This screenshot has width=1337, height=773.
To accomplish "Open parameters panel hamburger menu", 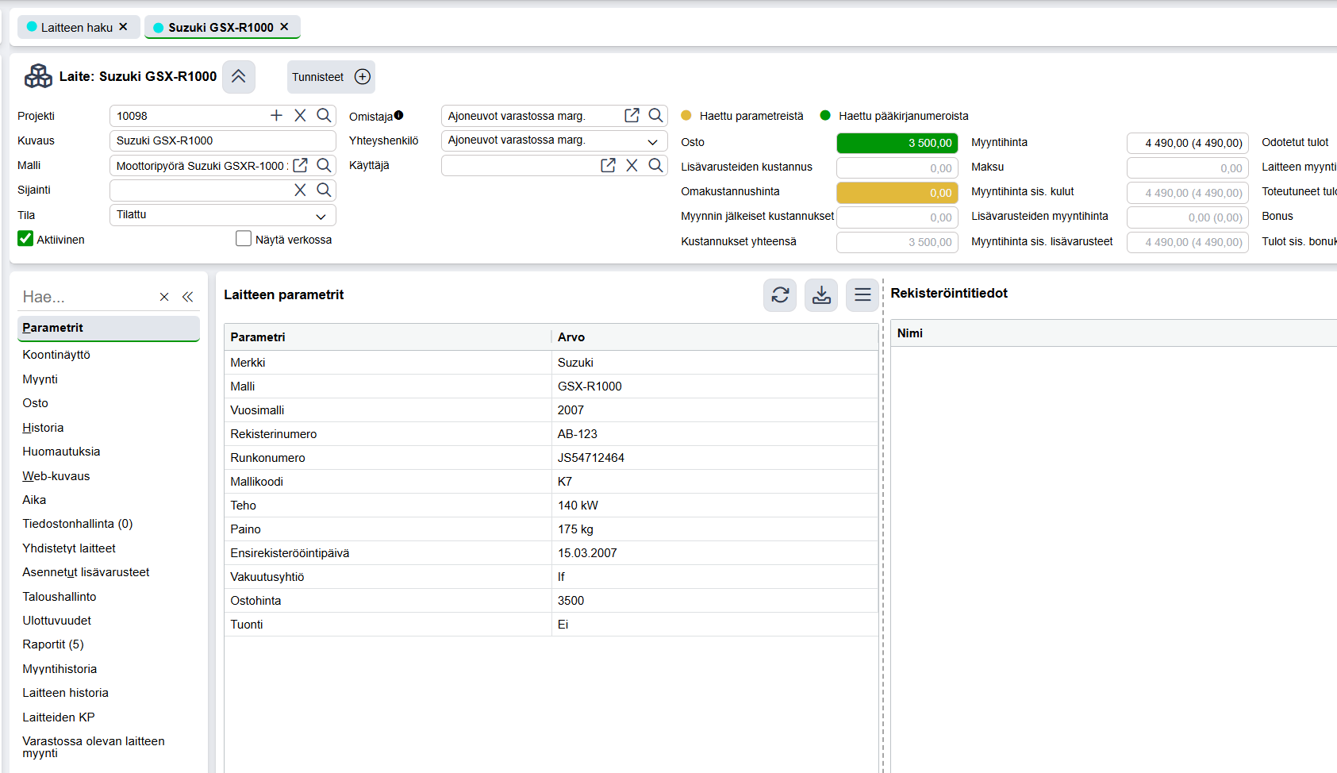I will (863, 295).
